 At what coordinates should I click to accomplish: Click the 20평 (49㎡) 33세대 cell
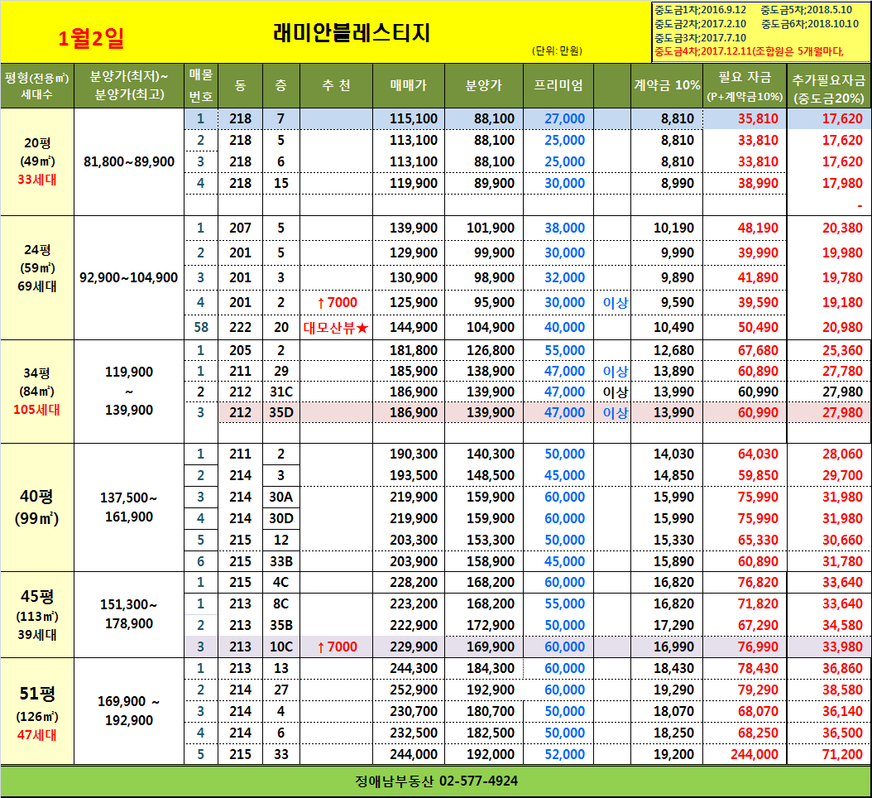[36, 161]
